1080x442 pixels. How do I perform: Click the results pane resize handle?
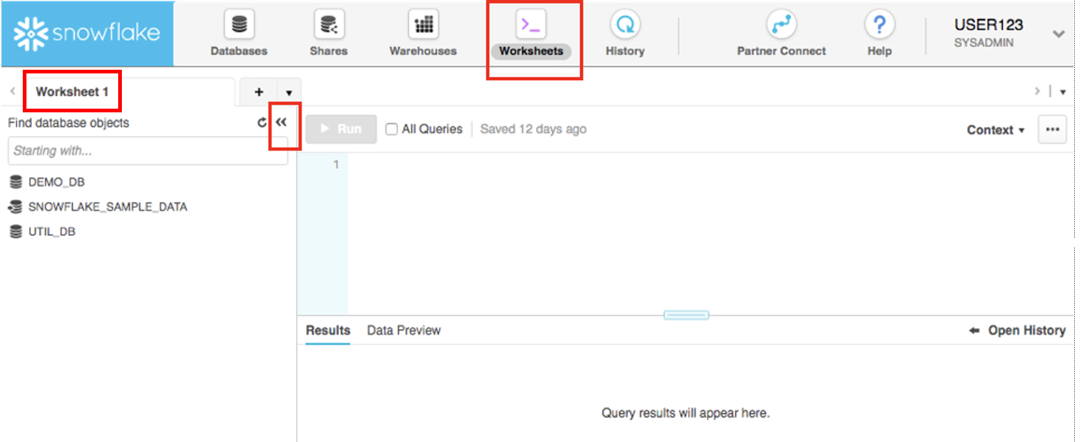(686, 315)
